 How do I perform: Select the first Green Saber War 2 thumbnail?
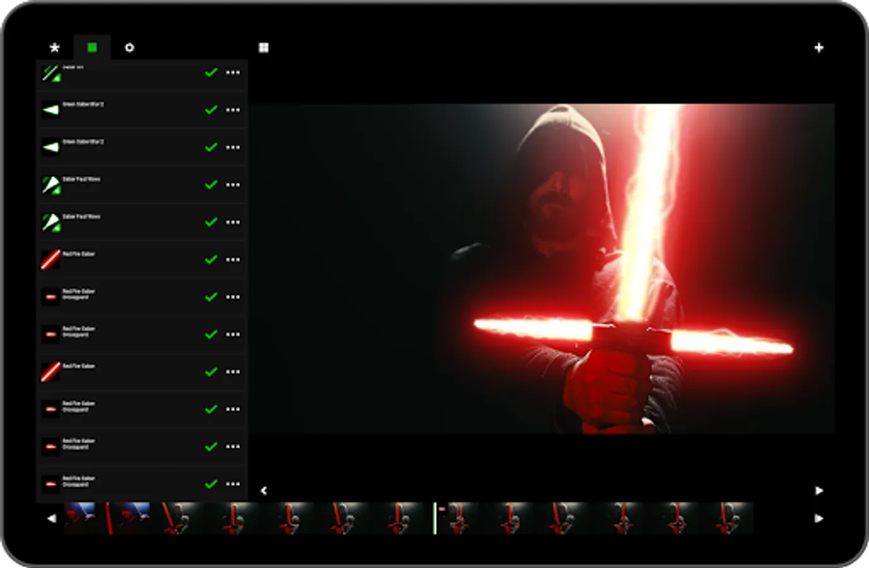pos(51,110)
